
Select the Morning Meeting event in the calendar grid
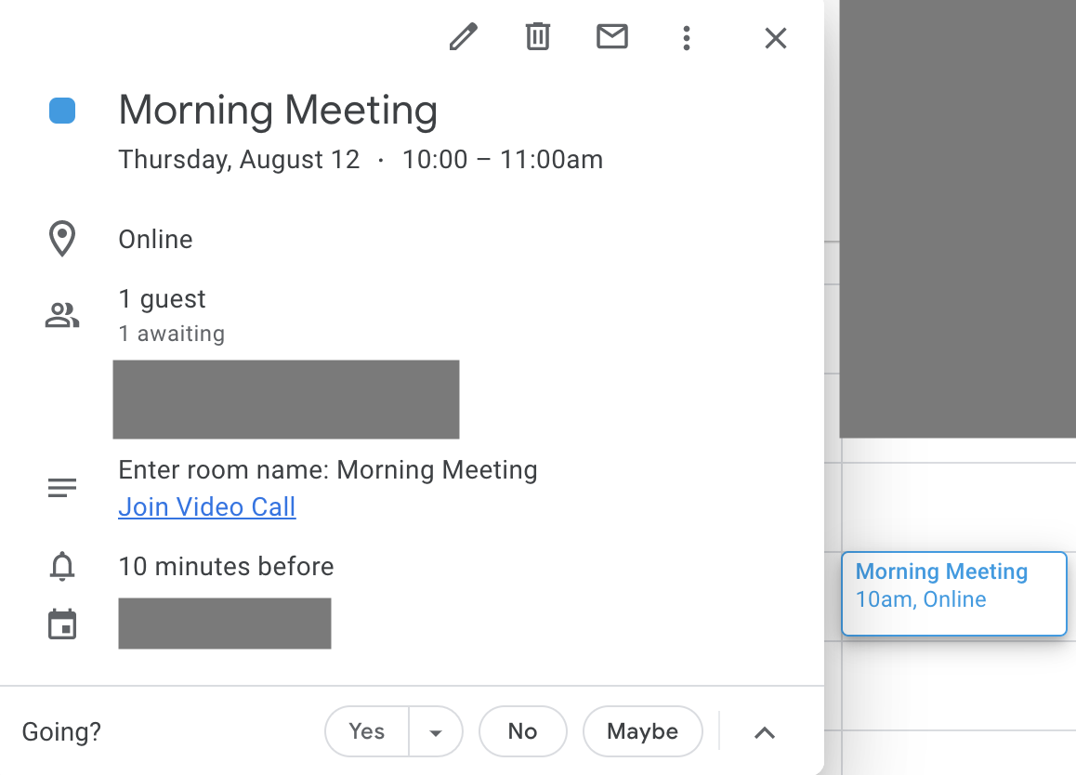tap(954, 593)
